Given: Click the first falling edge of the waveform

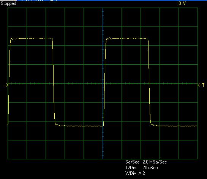Looking at the screenshot, I should [x=54, y=81].
